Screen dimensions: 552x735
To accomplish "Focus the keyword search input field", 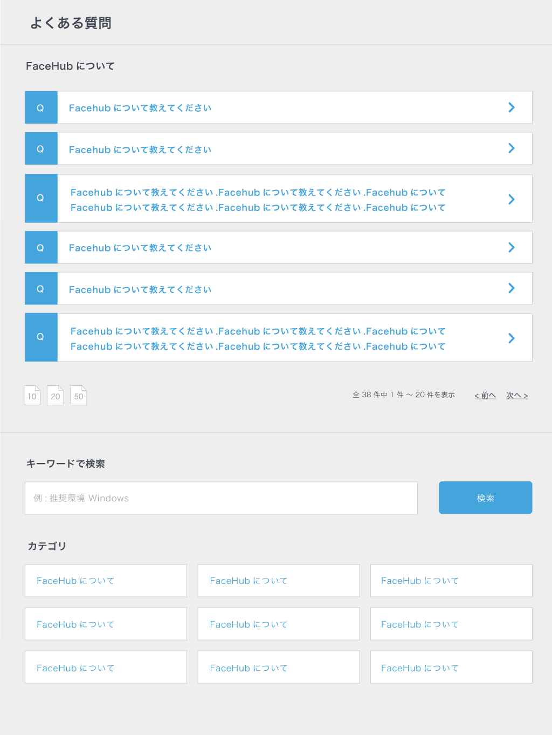I will click(x=221, y=498).
